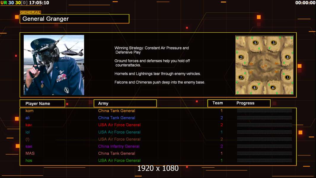Select player name kav
The width and height of the screenshot is (316, 178).
click(29, 125)
